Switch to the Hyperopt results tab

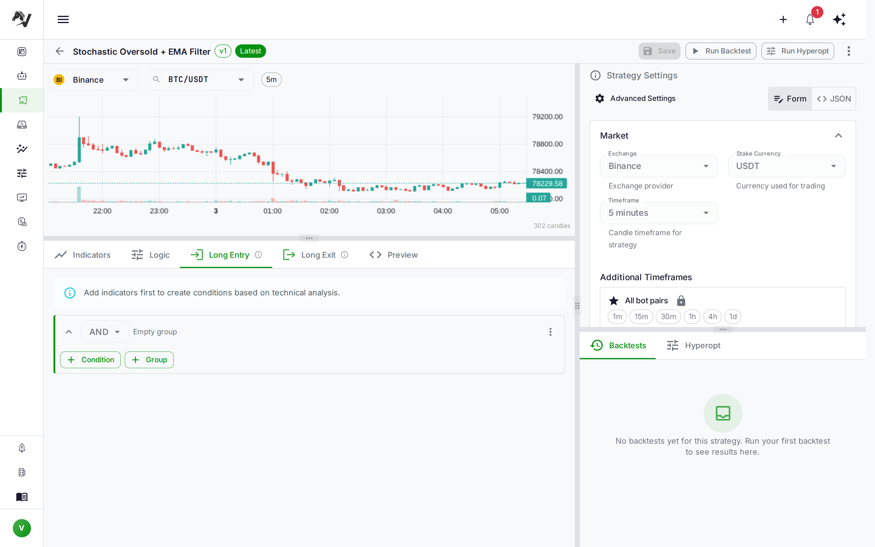tap(694, 346)
